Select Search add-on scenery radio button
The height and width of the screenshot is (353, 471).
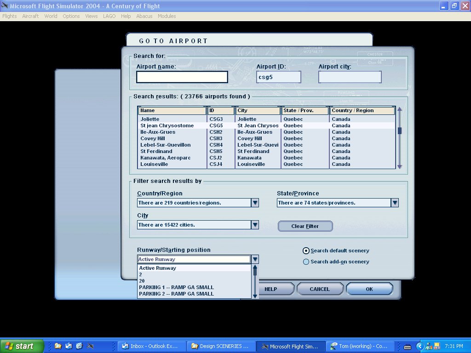tap(306, 262)
